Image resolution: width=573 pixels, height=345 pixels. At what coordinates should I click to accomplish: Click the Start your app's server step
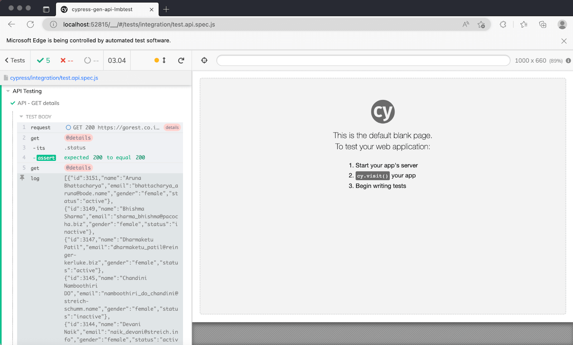pyautogui.click(x=386, y=166)
